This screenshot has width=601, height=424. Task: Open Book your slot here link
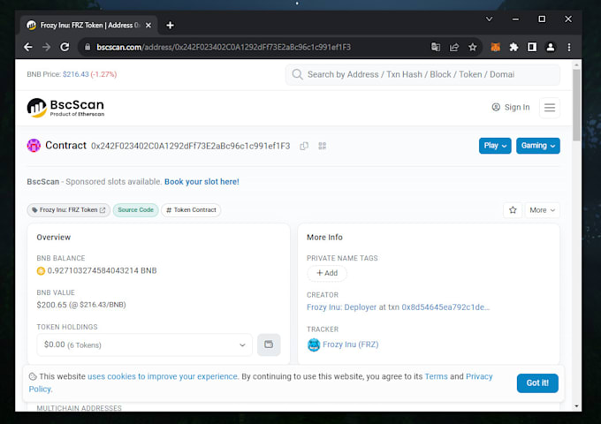pyautogui.click(x=202, y=182)
